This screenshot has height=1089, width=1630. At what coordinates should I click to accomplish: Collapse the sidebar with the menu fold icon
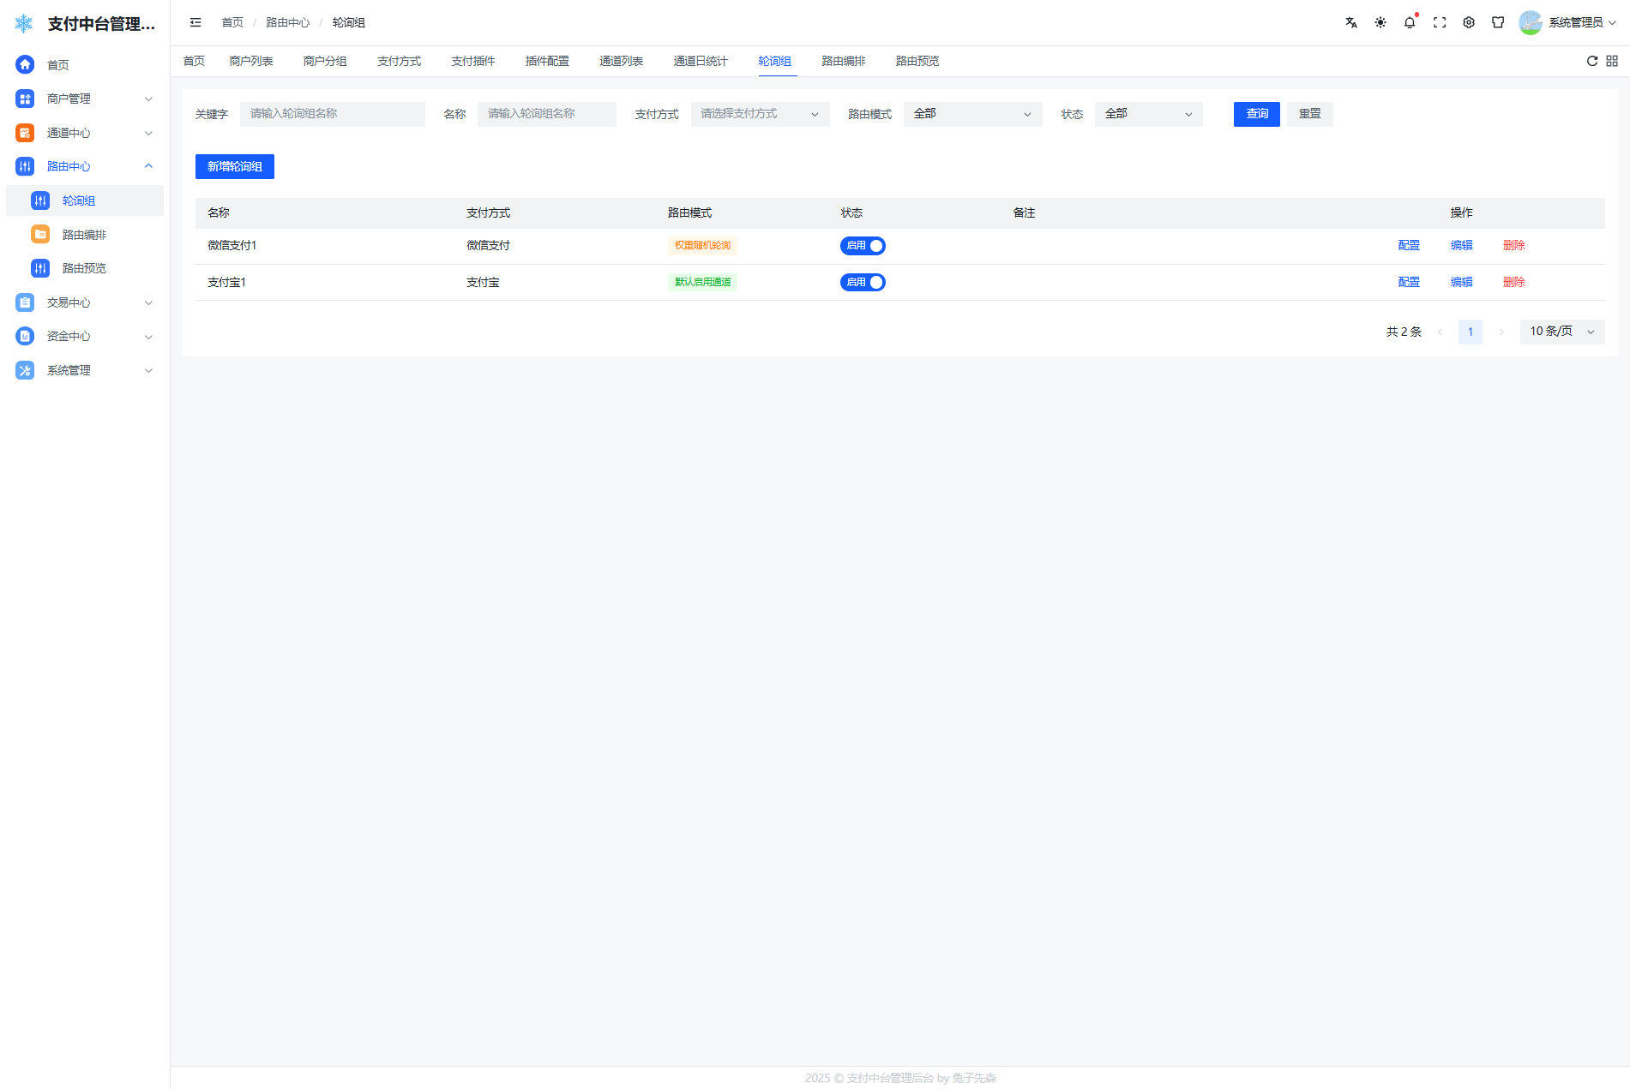point(195,23)
